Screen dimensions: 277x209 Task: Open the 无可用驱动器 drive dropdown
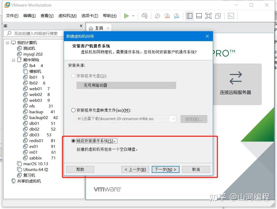(126, 85)
